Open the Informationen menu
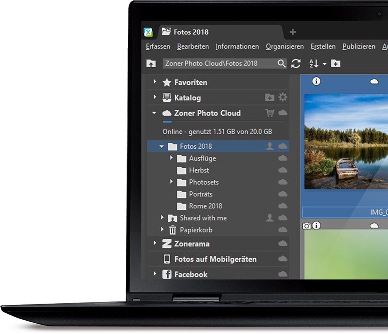Viewport: 388px width, 334px height. click(x=237, y=46)
